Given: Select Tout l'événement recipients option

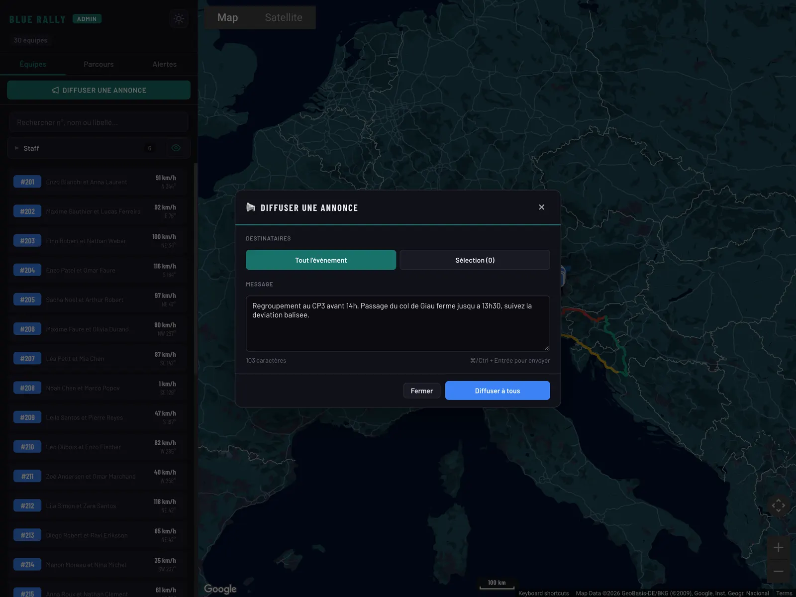Looking at the screenshot, I should [x=321, y=260].
